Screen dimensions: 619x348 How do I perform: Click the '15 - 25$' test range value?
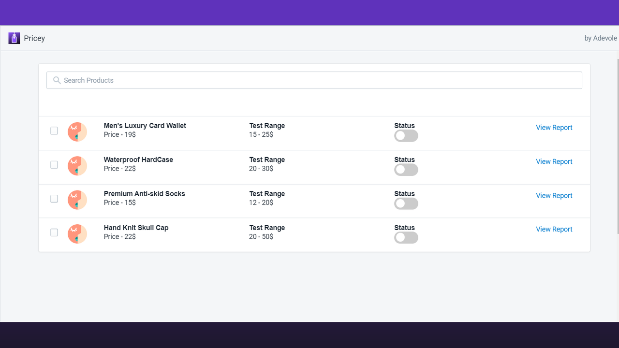click(261, 134)
